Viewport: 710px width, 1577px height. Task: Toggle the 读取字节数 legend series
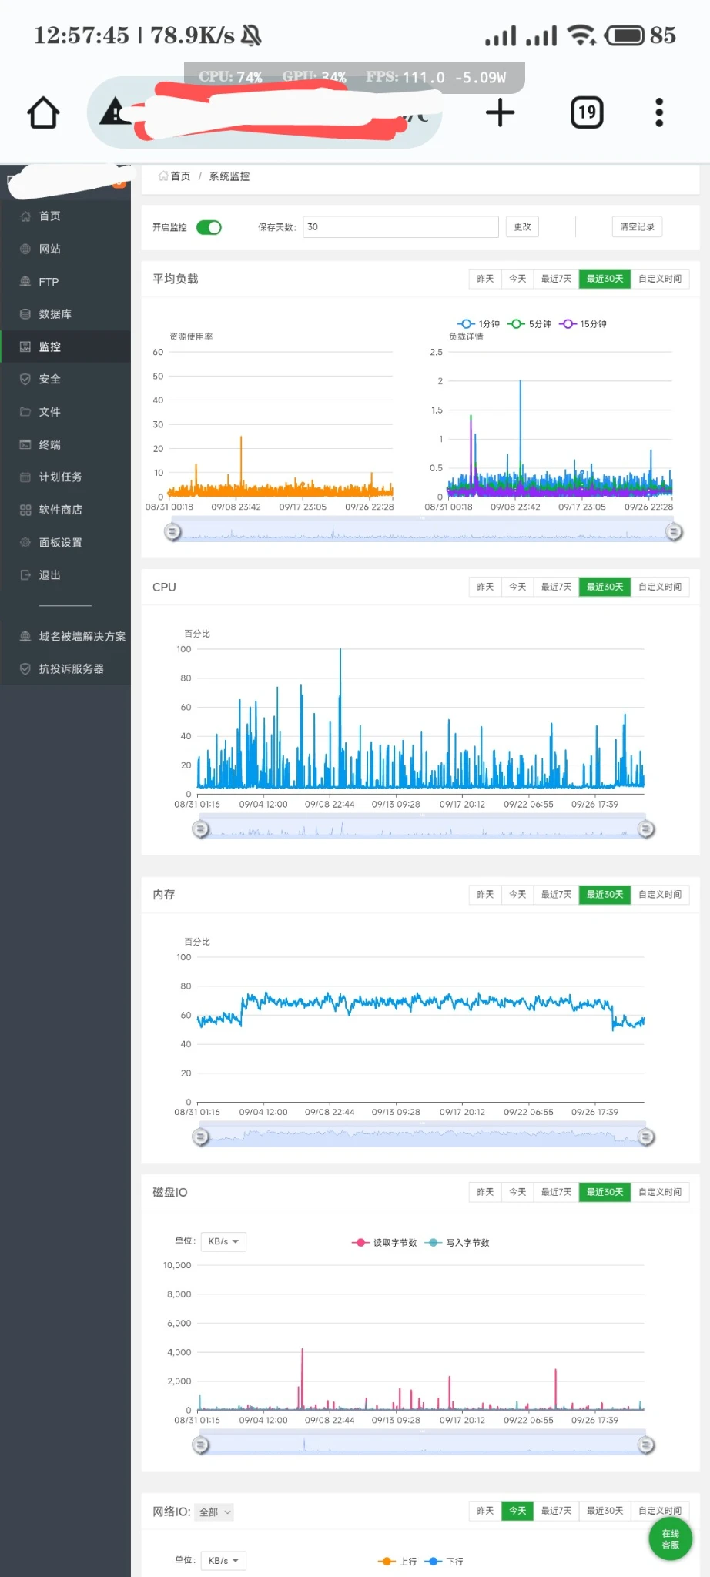click(x=384, y=1242)
